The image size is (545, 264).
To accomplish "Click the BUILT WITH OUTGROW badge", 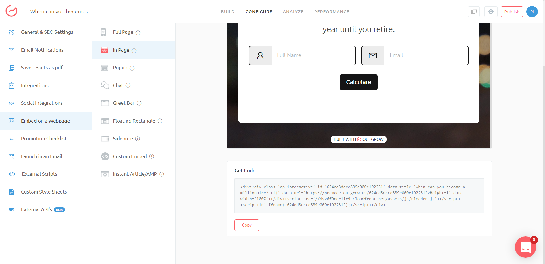I will pyautogui.click(x=359, y=139).
